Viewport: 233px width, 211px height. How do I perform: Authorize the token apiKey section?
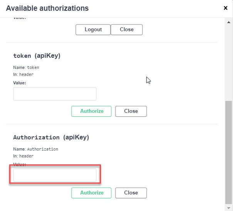[x=91, y=111]
